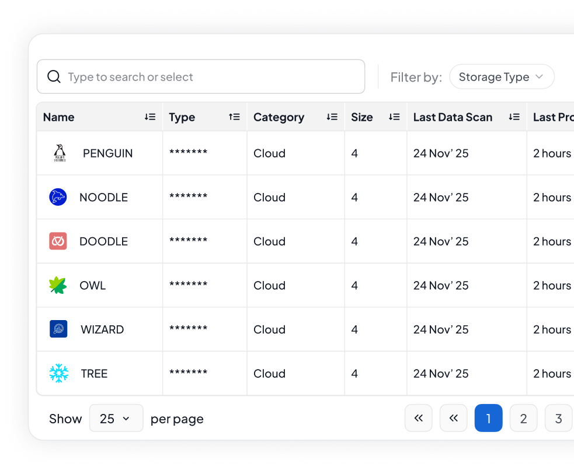
Task: Sort by Size column icon
Action: pyautogui.click(x=394, y=117)
